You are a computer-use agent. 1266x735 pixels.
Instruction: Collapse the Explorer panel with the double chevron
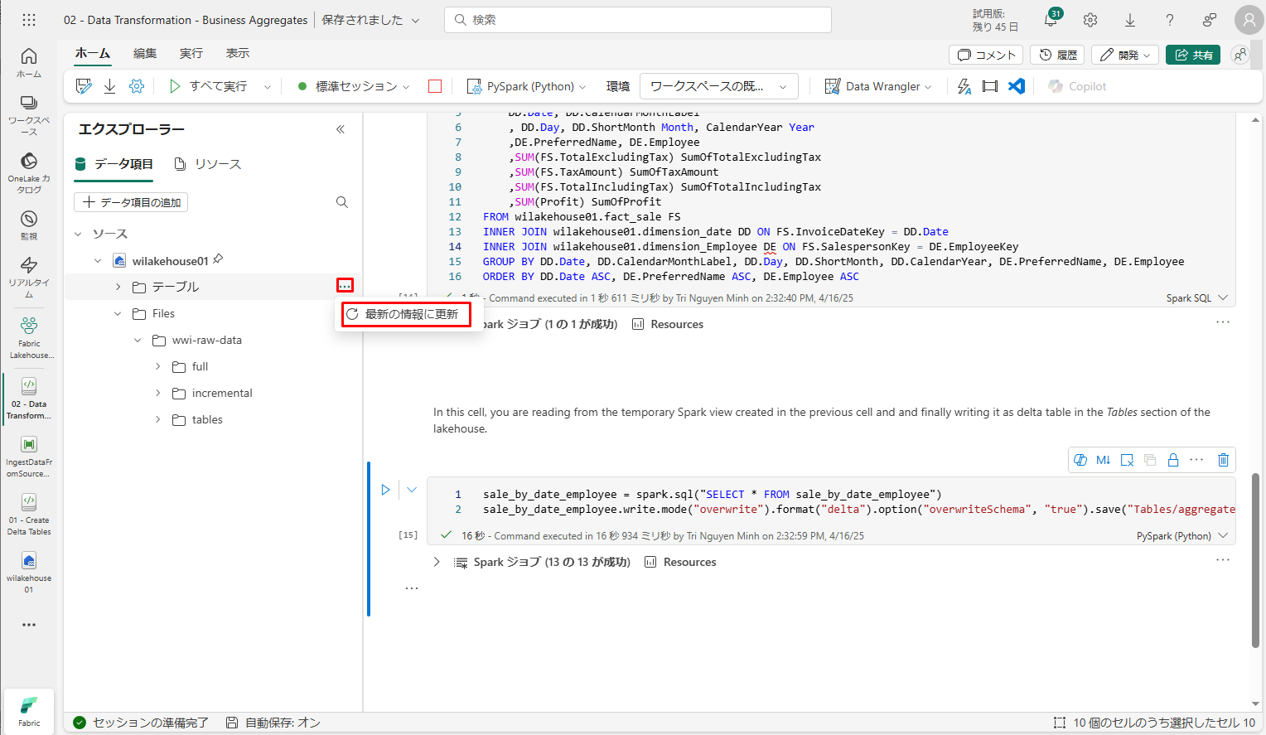coord(341,129)
